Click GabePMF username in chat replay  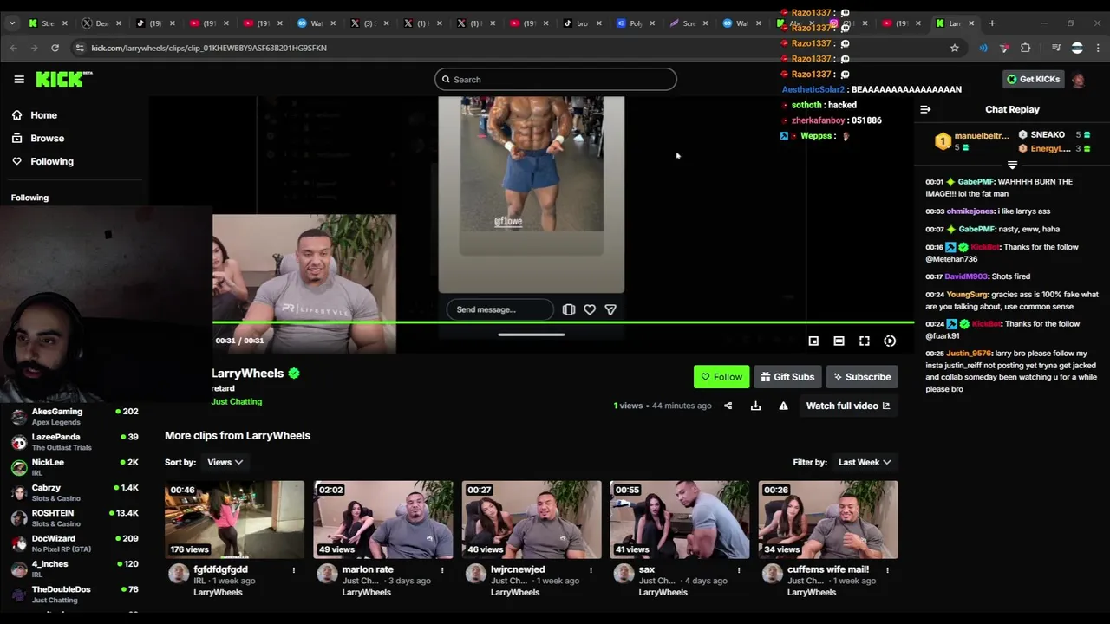click(976, 182)
